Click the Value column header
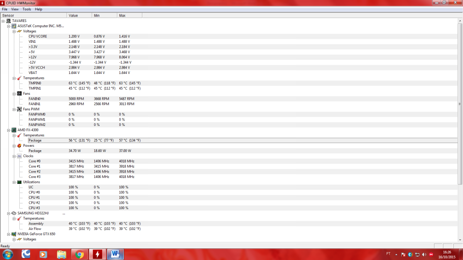 coord(79,15)
